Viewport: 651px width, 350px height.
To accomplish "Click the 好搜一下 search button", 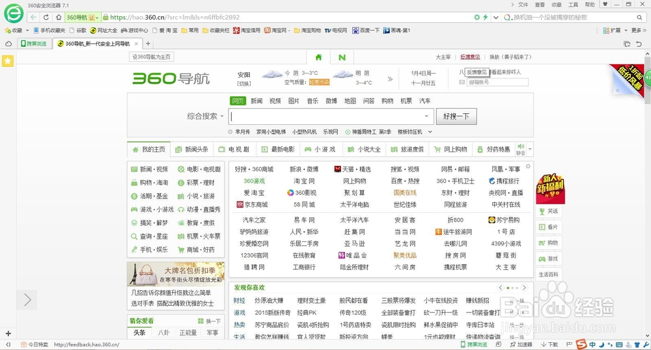I will click(x=456, y=116).
